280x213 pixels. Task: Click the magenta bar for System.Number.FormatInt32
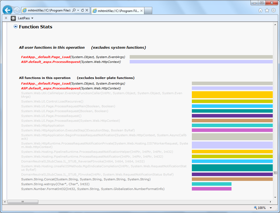(211, 188)
